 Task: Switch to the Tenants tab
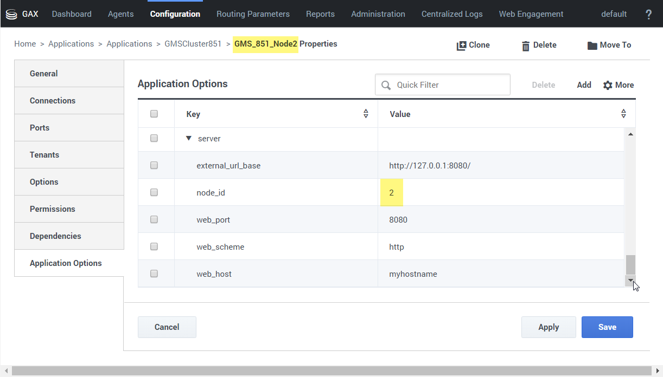click(x=69, y=155)
